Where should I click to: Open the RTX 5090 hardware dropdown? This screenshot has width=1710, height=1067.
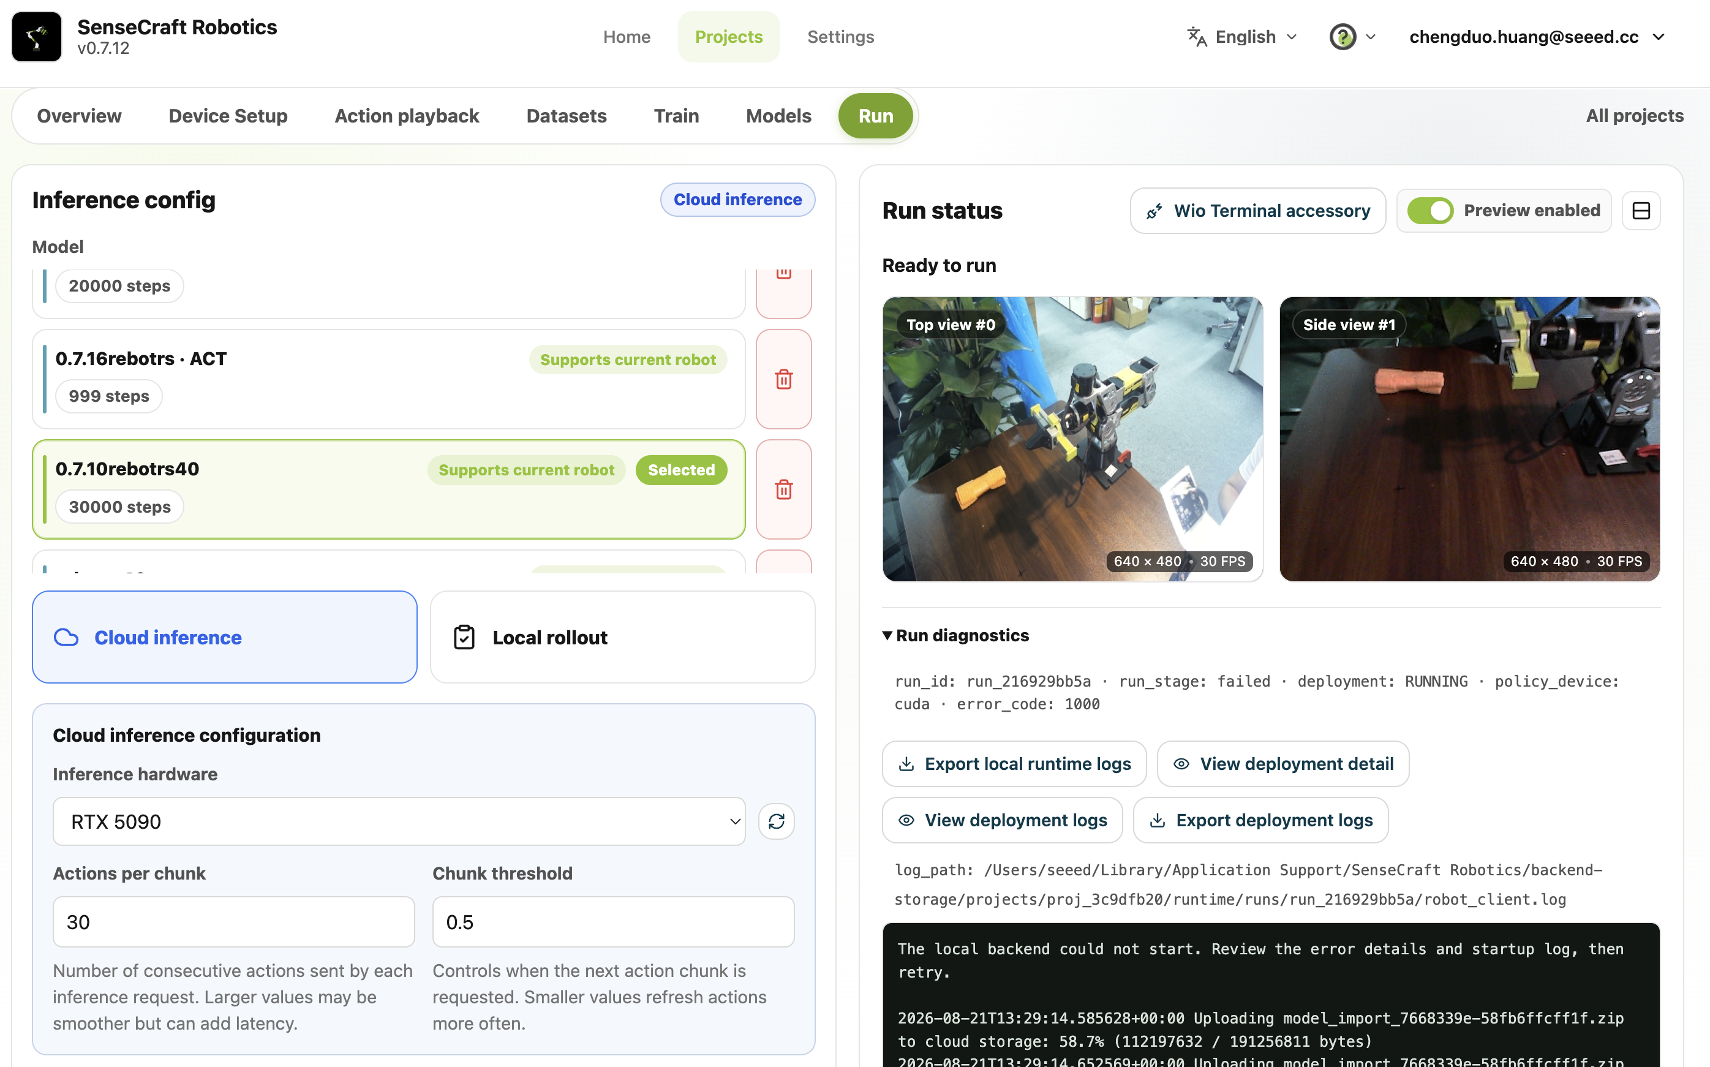tap(399, 821)
